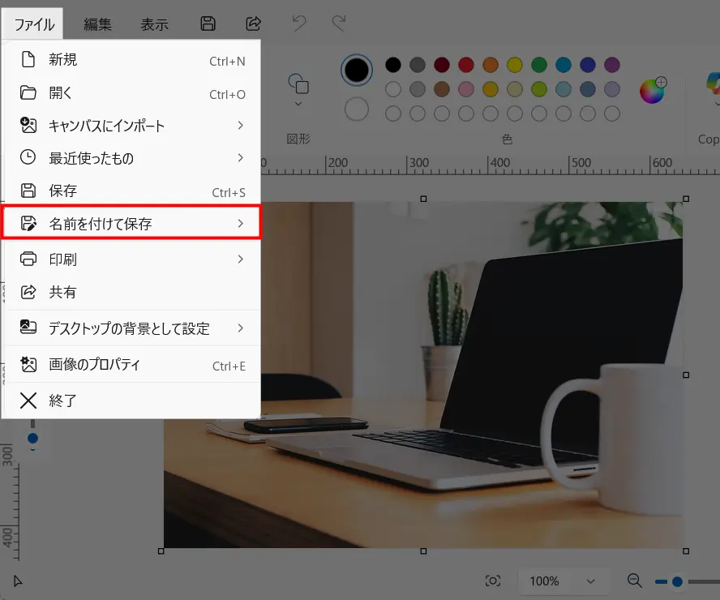The image size is (720, 600).
Task: Choose 画像のプロパティ menu entry
Action: click(131, 365)
